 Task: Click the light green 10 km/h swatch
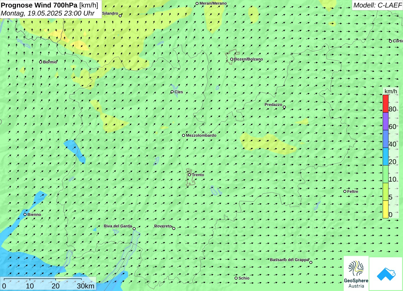point(385,174)
